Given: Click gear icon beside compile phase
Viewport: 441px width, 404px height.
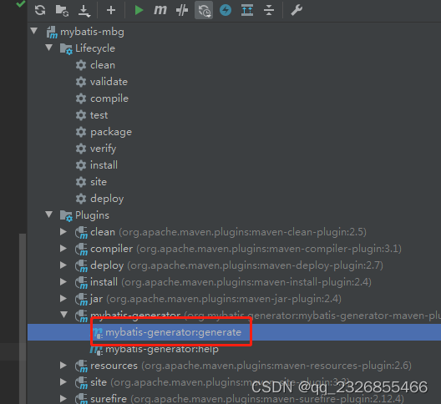Looking at the screenshot, I should pos(81,98).
